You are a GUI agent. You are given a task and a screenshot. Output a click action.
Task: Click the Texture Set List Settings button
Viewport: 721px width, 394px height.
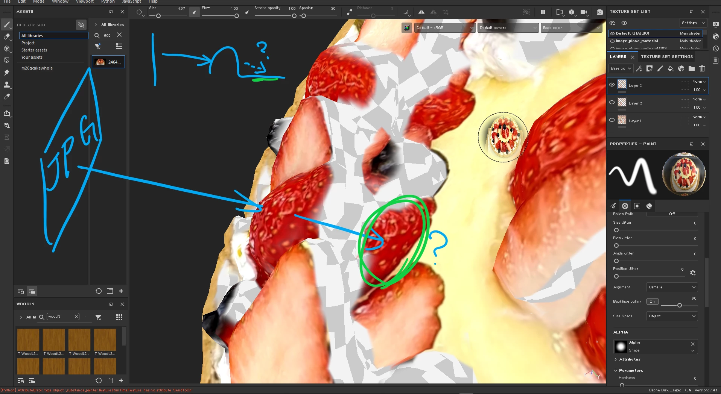[693, 23]
